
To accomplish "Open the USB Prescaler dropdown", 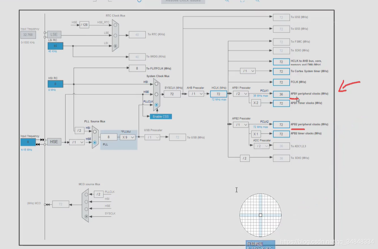I will tap(152, 137).
